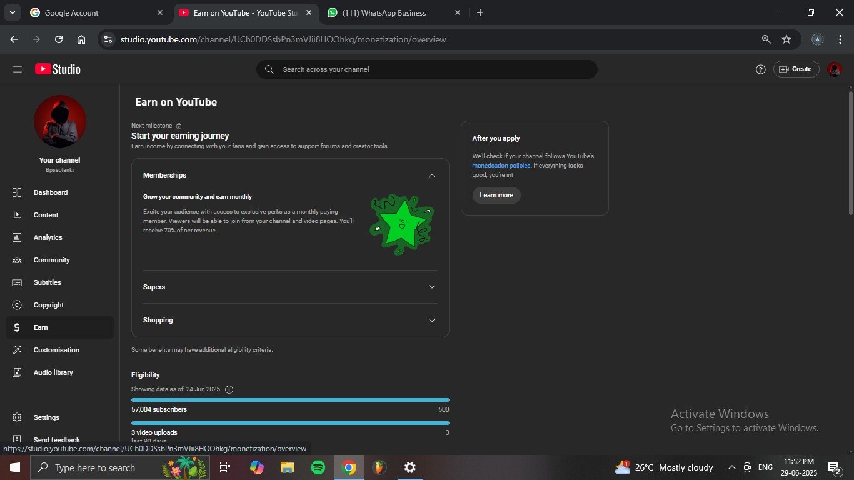Close the WhatsApp Business tab
Viewport: 854px width, 480px height.
click(458, 12)
